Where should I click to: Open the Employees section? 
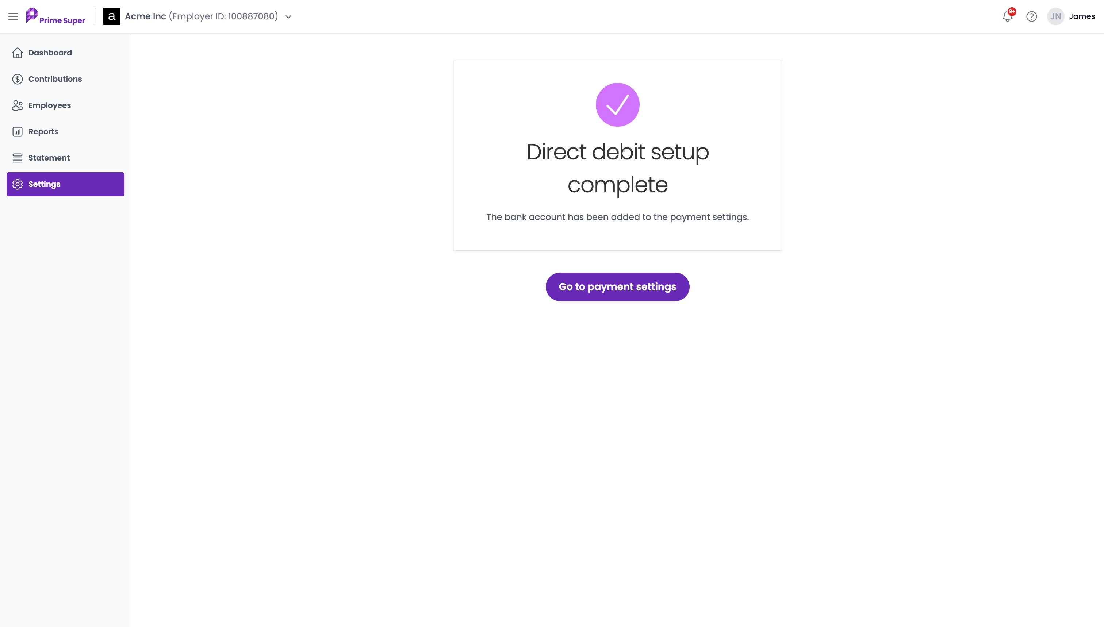pyautogui.click(x=65, y=105)
